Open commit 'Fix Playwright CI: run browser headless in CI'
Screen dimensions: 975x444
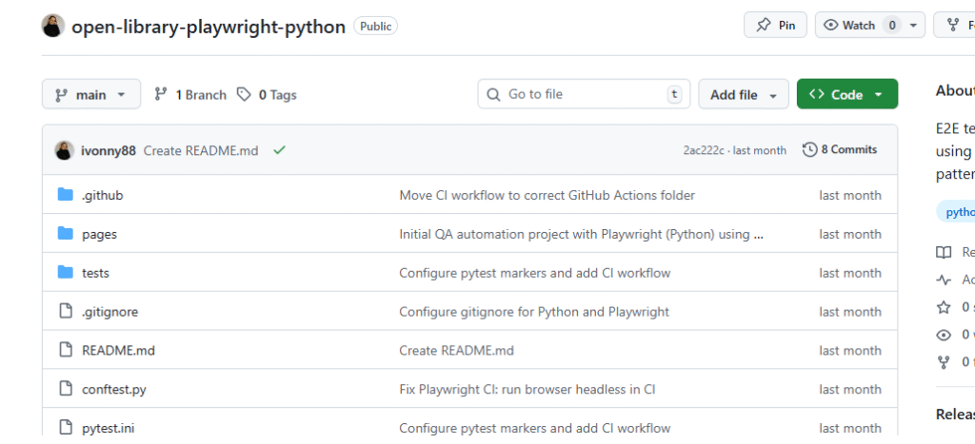coord(527,390)
